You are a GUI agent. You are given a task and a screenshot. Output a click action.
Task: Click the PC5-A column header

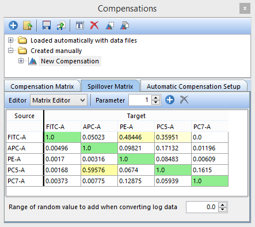pyautogui.click(x=173, y=127)
